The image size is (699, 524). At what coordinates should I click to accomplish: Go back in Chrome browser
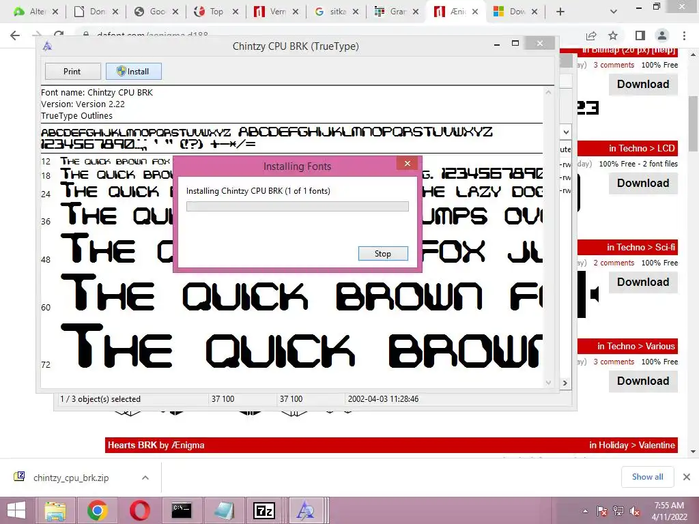[x=15, y=35]
